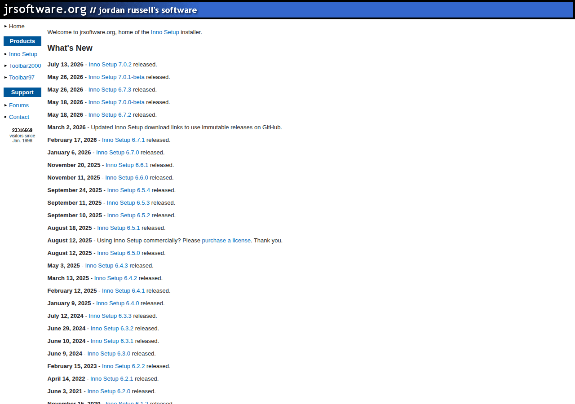Select the March 2, 2026 GitHub update entry
This screenshot has height=404, width=575.
(x=165, y=127)
